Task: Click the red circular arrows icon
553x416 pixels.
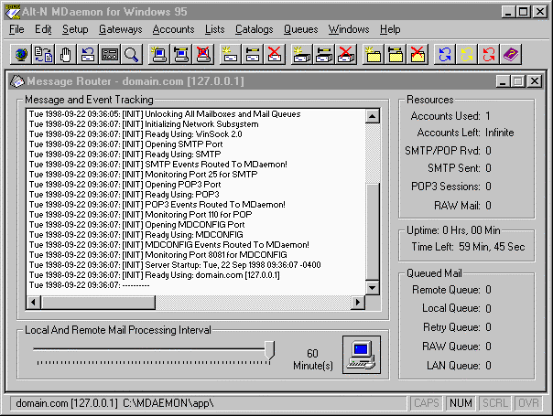Action: coord(490,54)
